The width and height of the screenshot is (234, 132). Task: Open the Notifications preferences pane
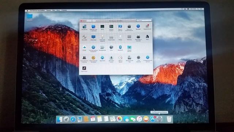147,26
